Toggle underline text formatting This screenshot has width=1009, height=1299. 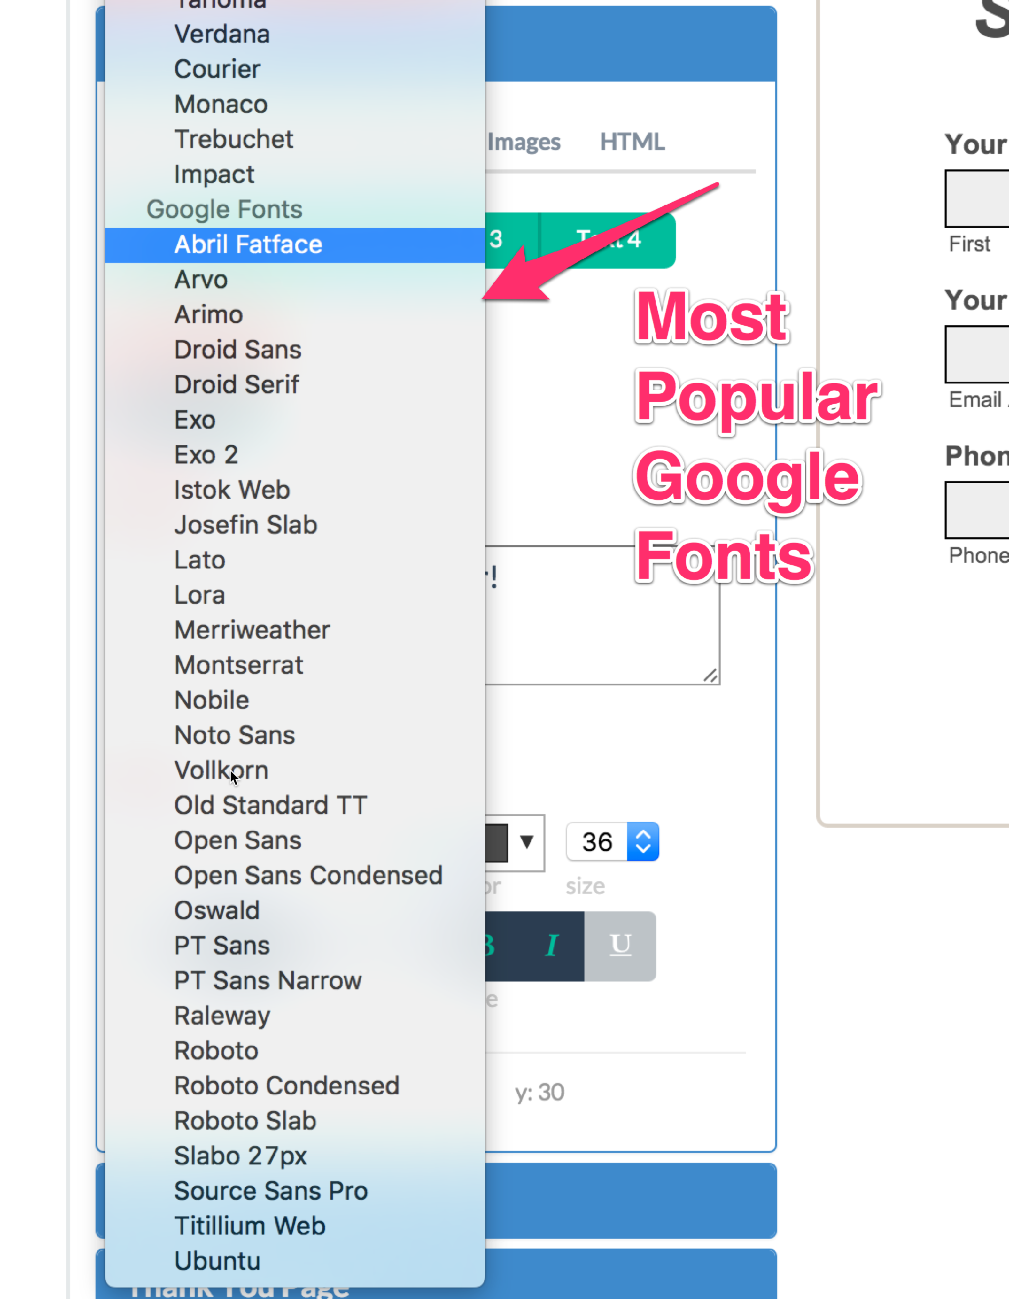pos(620,945)
